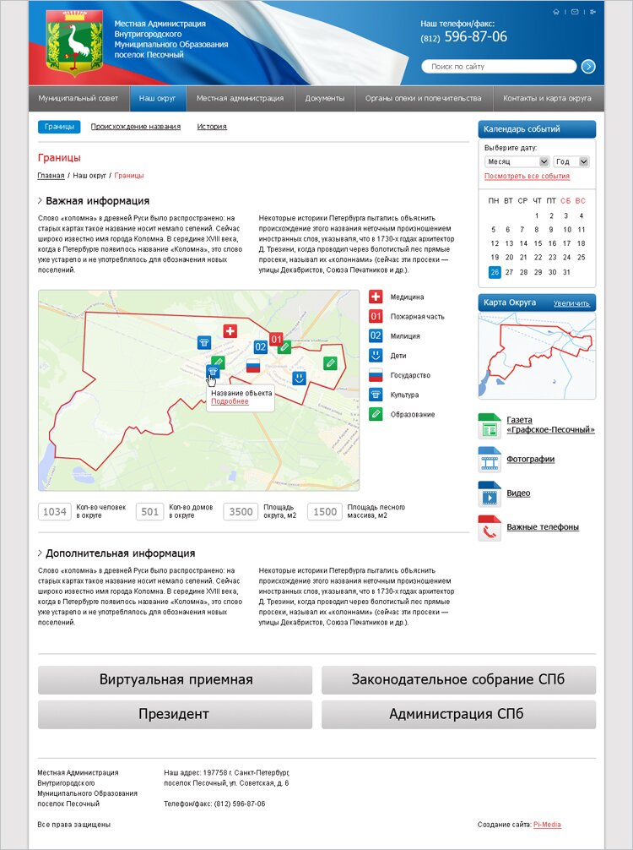Viewport: 633px width, 850px height.
Task: Focus the Поиск по сайту search field
Action: [499, 67]
